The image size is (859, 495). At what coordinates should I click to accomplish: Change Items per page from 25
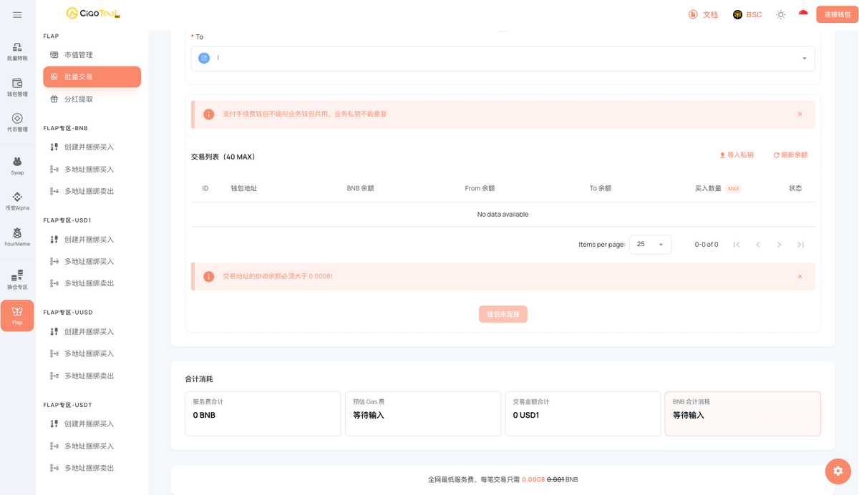point(650,245)
